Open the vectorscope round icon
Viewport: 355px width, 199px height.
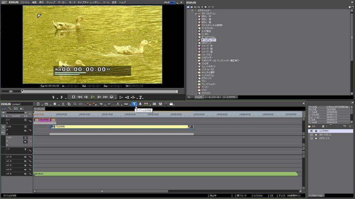166,104
